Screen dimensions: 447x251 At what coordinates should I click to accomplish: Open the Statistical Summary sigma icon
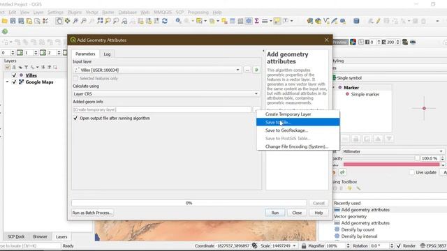(256, 21)
